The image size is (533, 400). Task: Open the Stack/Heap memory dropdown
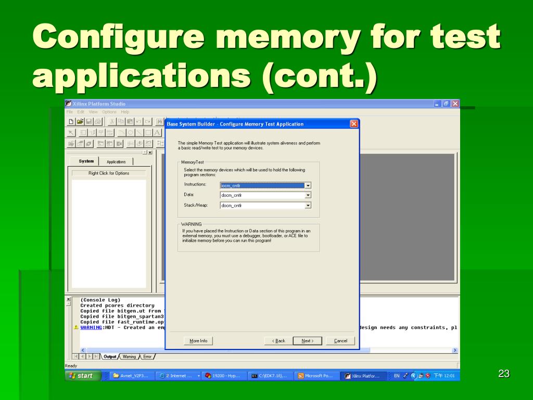(308, 205)
